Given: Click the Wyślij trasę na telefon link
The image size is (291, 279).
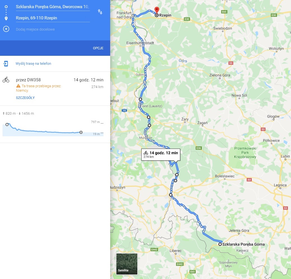Looking at the screenshot, I should (33, 63).
